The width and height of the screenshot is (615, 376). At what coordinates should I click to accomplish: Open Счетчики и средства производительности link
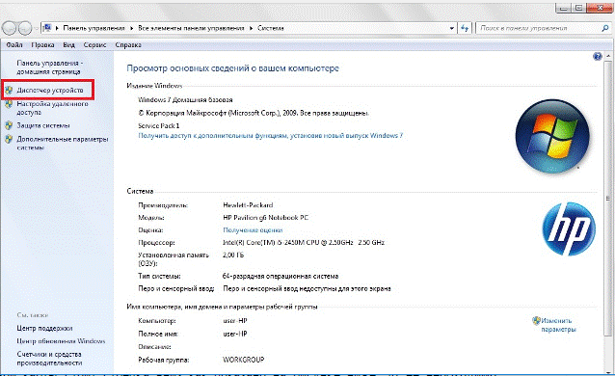[49, 359]
